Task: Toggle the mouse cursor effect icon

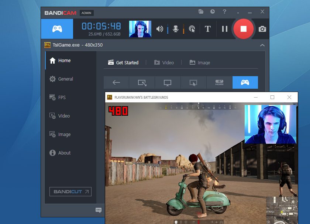Action: [192, 29]
